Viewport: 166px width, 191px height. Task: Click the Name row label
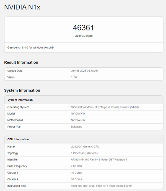(11, 147)
